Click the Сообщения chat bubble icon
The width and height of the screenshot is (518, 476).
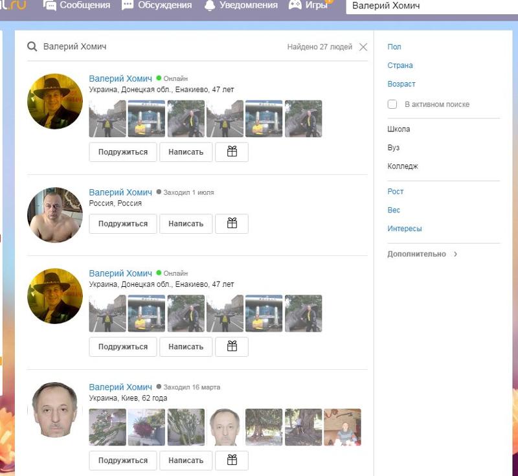click(x=50, y=5)
